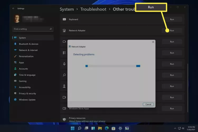
Task: Click the troubleshooter app icon in the taskbar
Action: (x=127, y=128)
